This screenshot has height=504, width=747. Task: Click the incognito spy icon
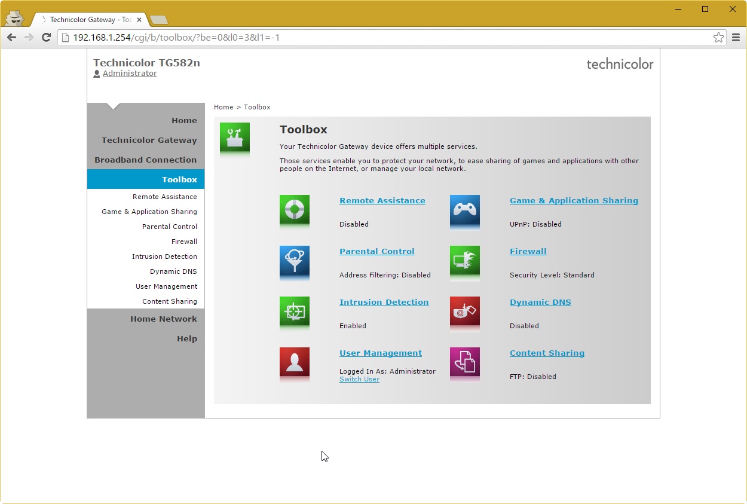(x=14, y=18)
